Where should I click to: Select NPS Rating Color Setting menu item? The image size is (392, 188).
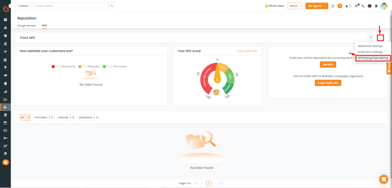pyautogui.click(x=373, y=58)
